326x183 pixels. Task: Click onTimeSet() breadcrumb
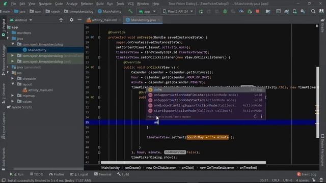pos(248,168)
